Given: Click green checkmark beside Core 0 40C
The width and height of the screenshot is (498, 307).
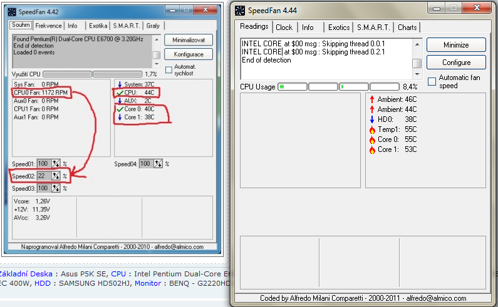Looking at the screenshot, I should (120, 109).
